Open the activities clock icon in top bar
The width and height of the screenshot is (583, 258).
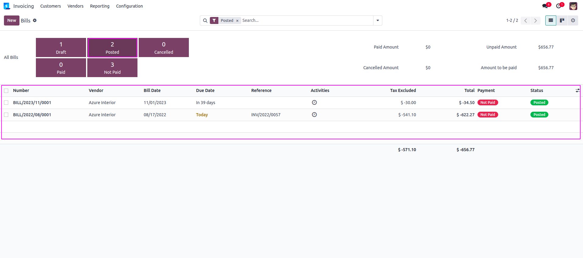coord(558,6)
